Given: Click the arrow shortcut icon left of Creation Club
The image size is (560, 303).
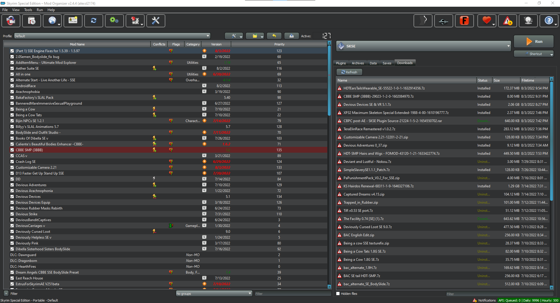Looking at the screenshot, I should tap(423, 21).
